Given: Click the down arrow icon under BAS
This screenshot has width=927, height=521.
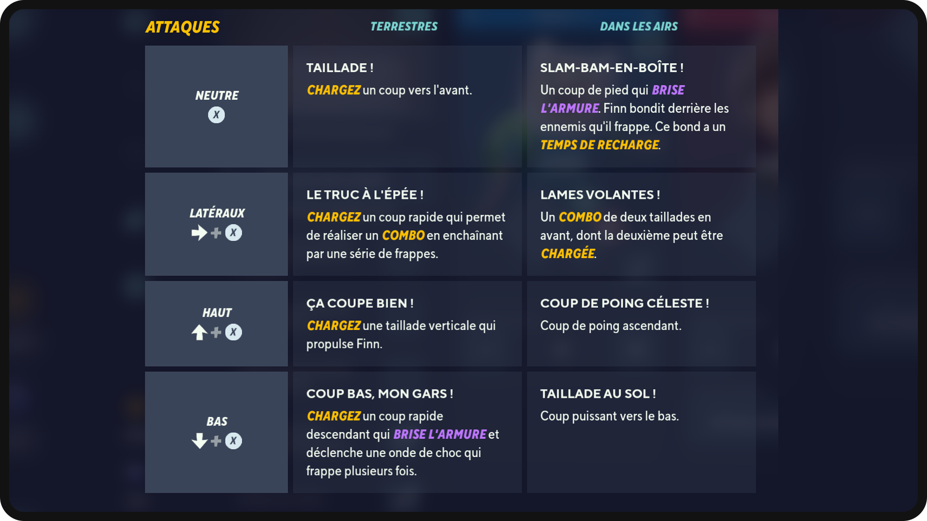Looking at the screenshot, I should point(199,441).
